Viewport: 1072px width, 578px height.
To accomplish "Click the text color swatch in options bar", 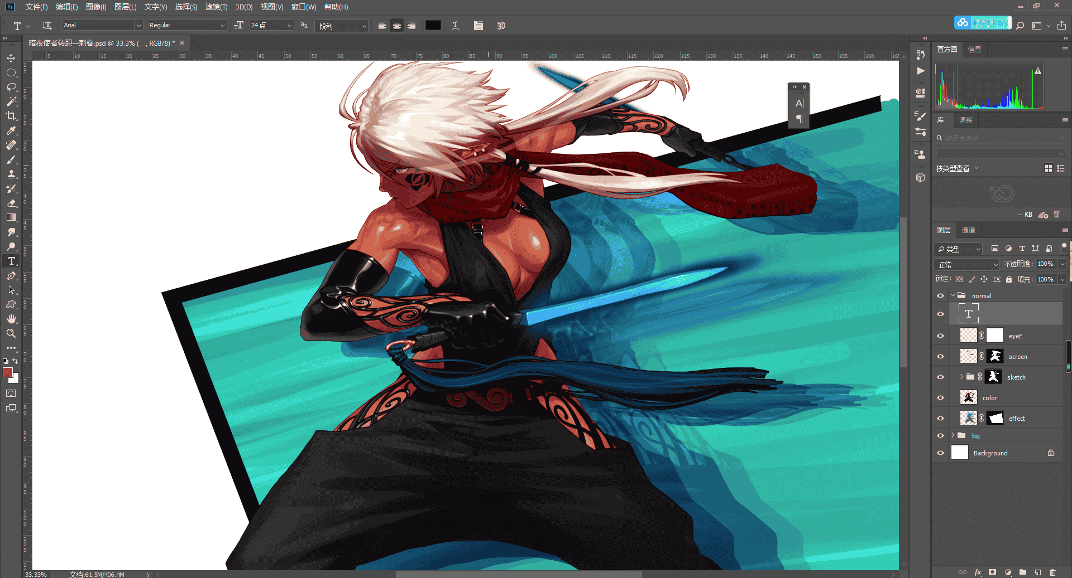I will click(433, 26).
